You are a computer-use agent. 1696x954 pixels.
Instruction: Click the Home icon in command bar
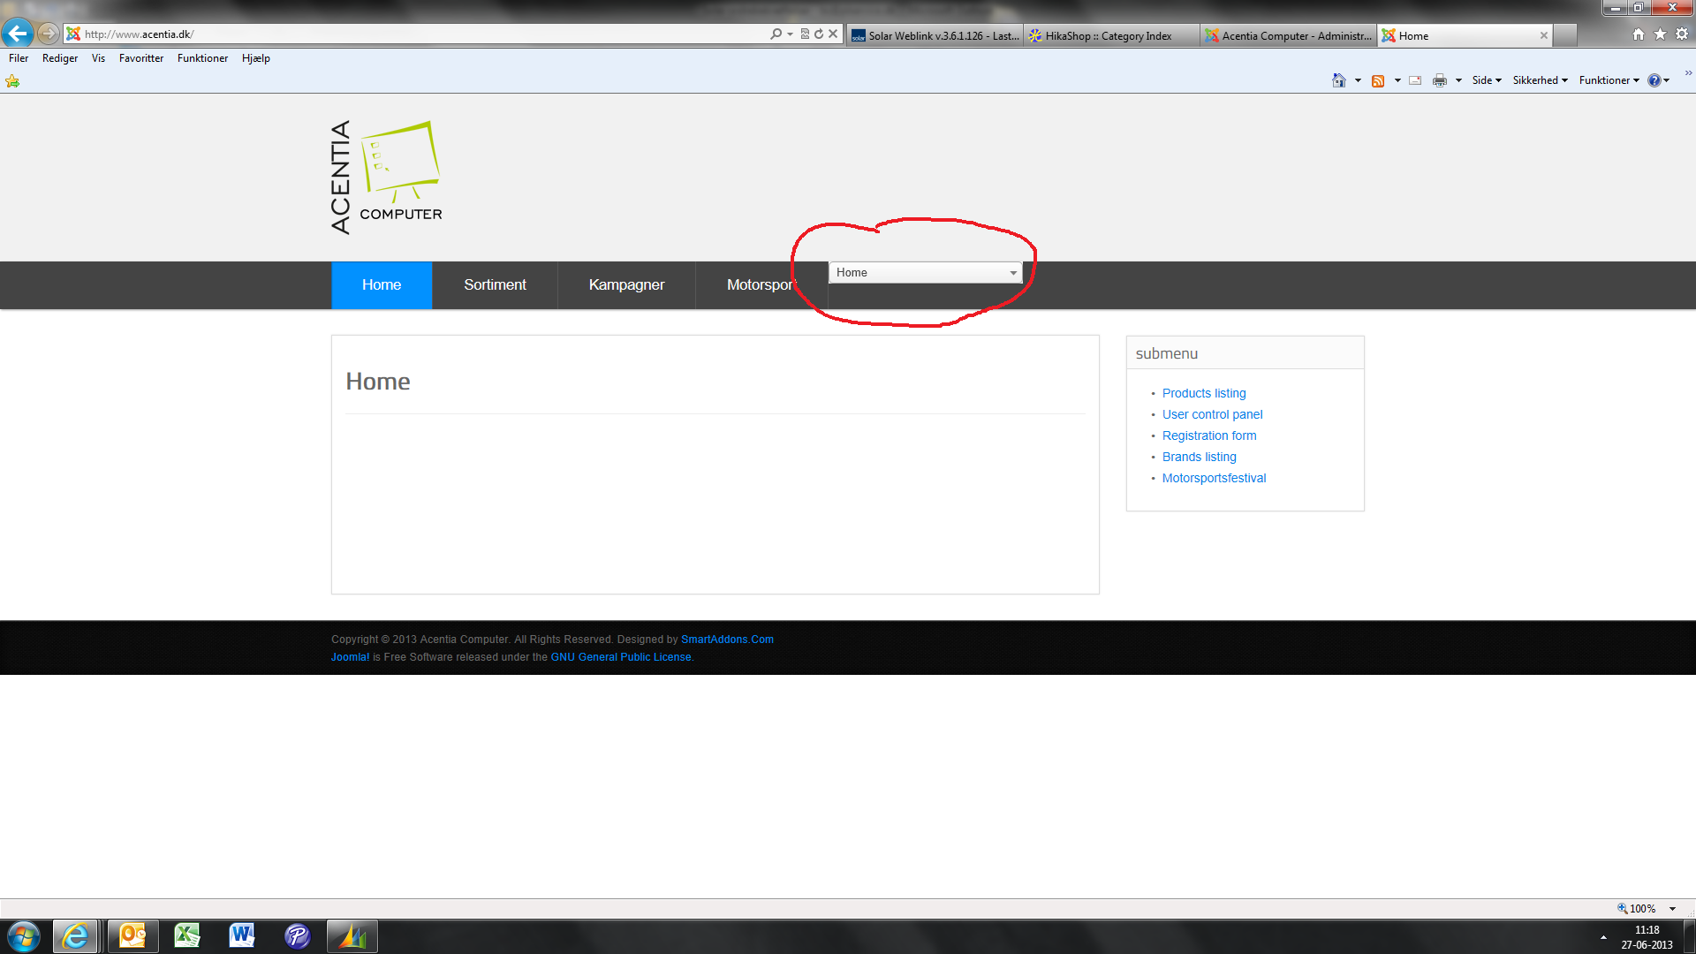pyautogui.click(x=1339, y=80)
